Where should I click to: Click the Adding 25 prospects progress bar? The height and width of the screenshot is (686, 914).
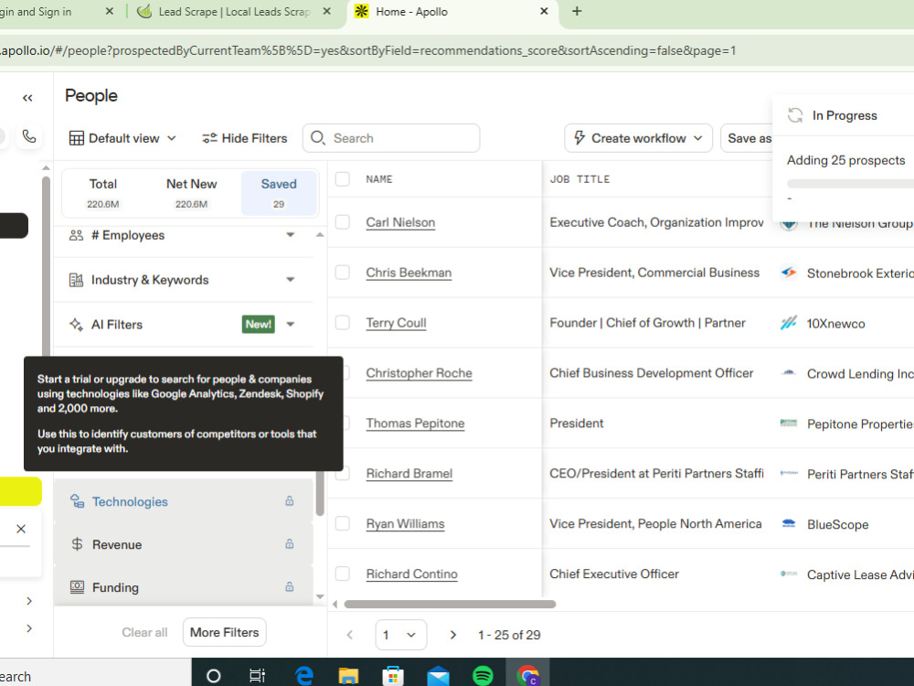click(850, 183)
